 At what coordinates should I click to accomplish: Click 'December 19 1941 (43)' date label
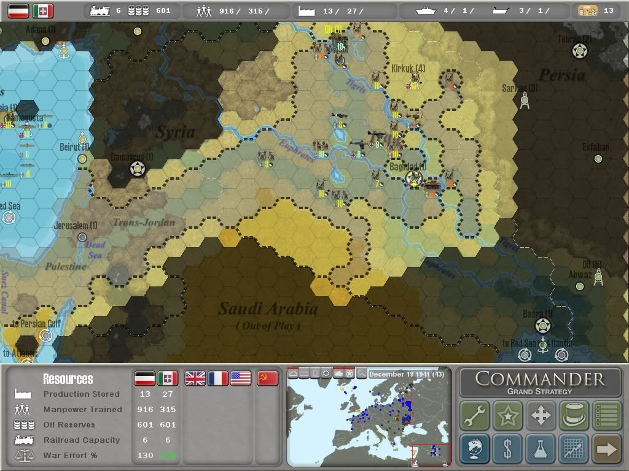tap(407, 374)
